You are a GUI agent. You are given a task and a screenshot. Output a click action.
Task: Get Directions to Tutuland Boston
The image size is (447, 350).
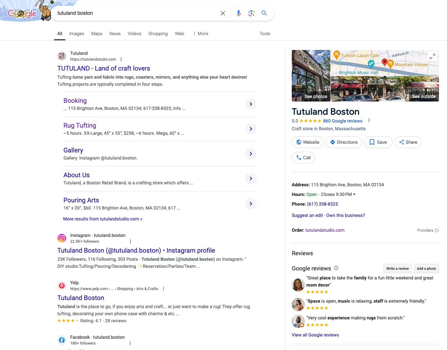pyautogui.click(x=344, y=142)
